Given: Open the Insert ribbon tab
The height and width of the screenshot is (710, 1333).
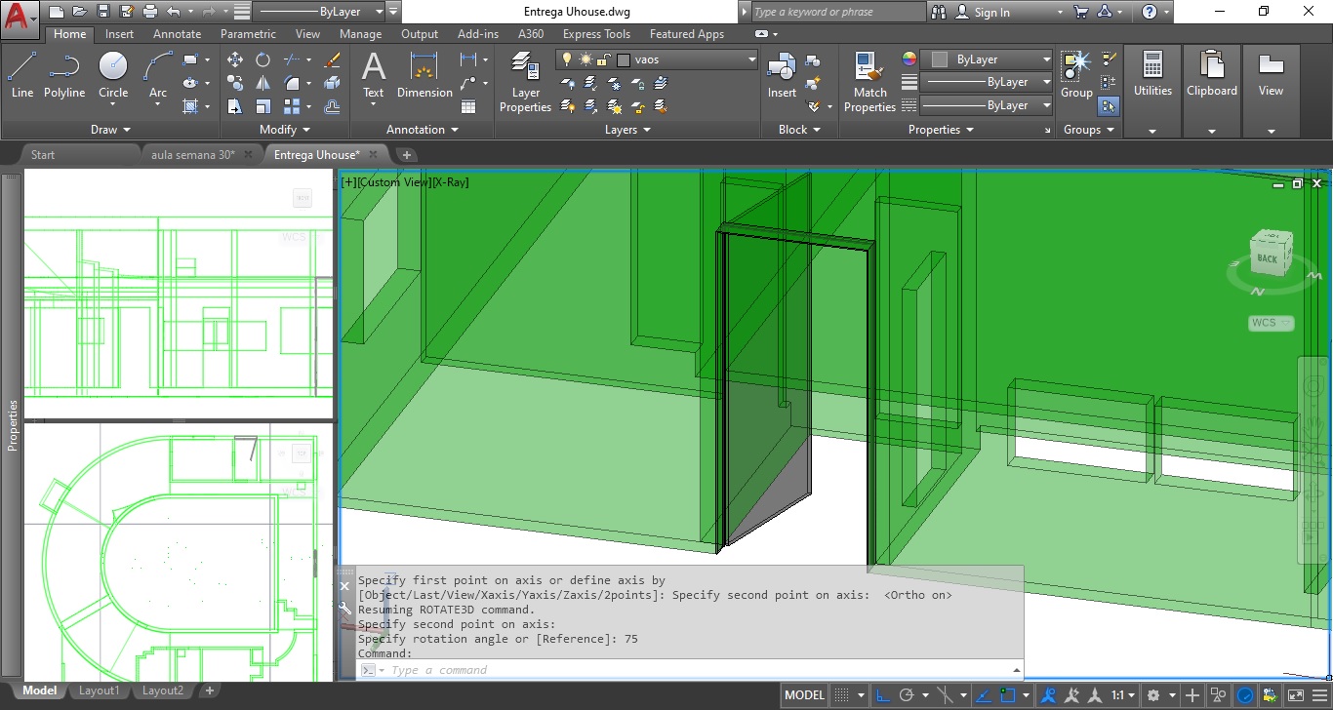Looking at the screenshot, I should tap(120, 34).
